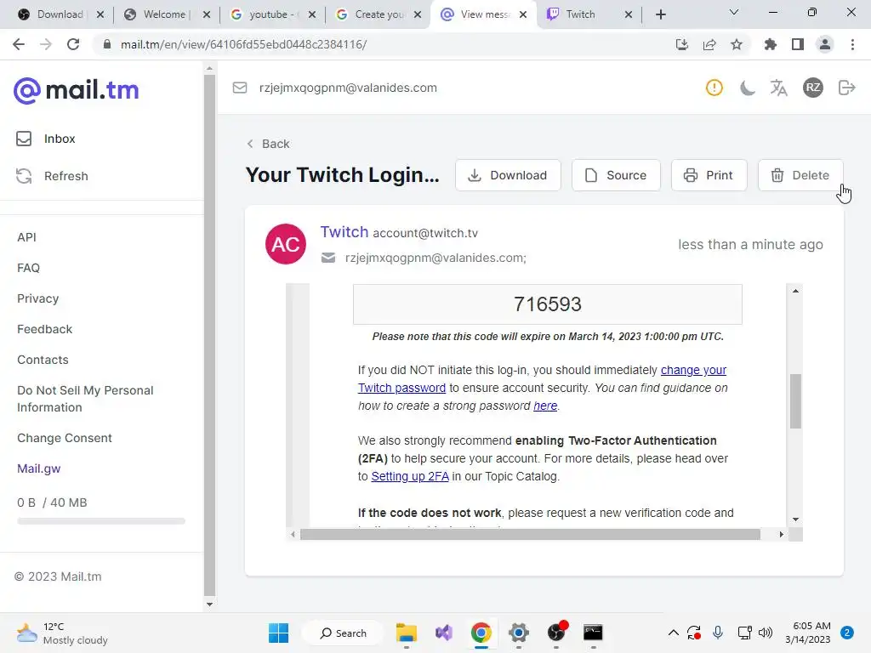871x653 pixels.
Task: Click the recipient envelope icon
Action: (328, 258)
